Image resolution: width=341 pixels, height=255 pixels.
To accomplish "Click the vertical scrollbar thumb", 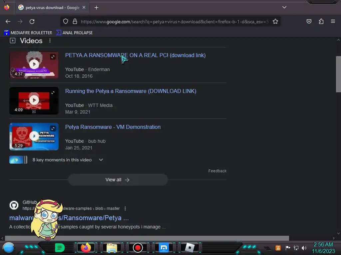I will pyautogui.click(x=338, y=74).
